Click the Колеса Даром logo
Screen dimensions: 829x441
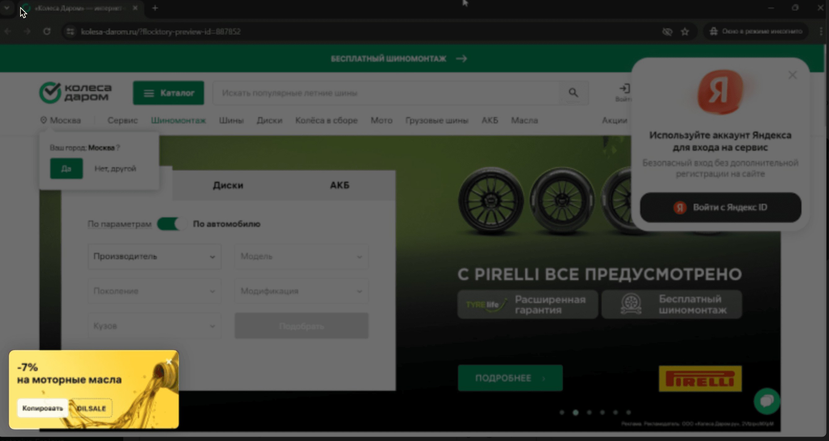point(76,93)
